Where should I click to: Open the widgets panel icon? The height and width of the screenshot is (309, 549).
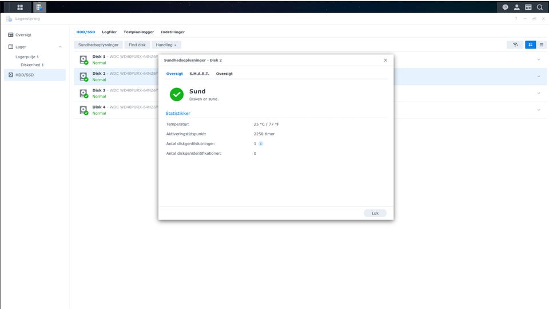[528, 7]
